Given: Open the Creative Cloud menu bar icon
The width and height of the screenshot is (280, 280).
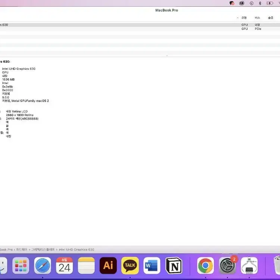Looking at the screenshot, I should pos(242,3).
